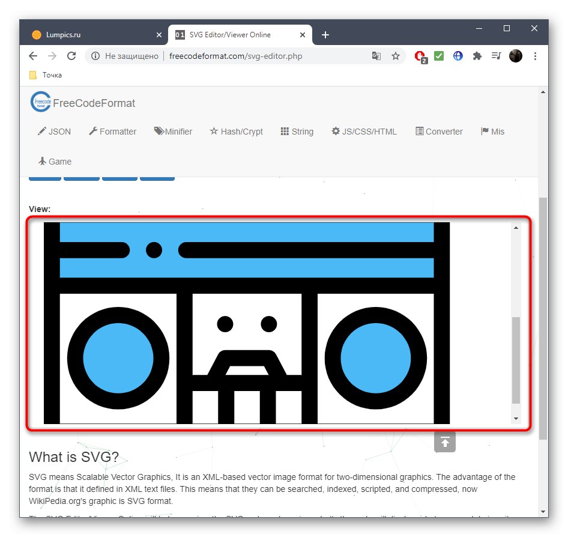Image resolution: width=568 pixels, height=537 pixels.
Task: Open the String tool
Action: 297,131
